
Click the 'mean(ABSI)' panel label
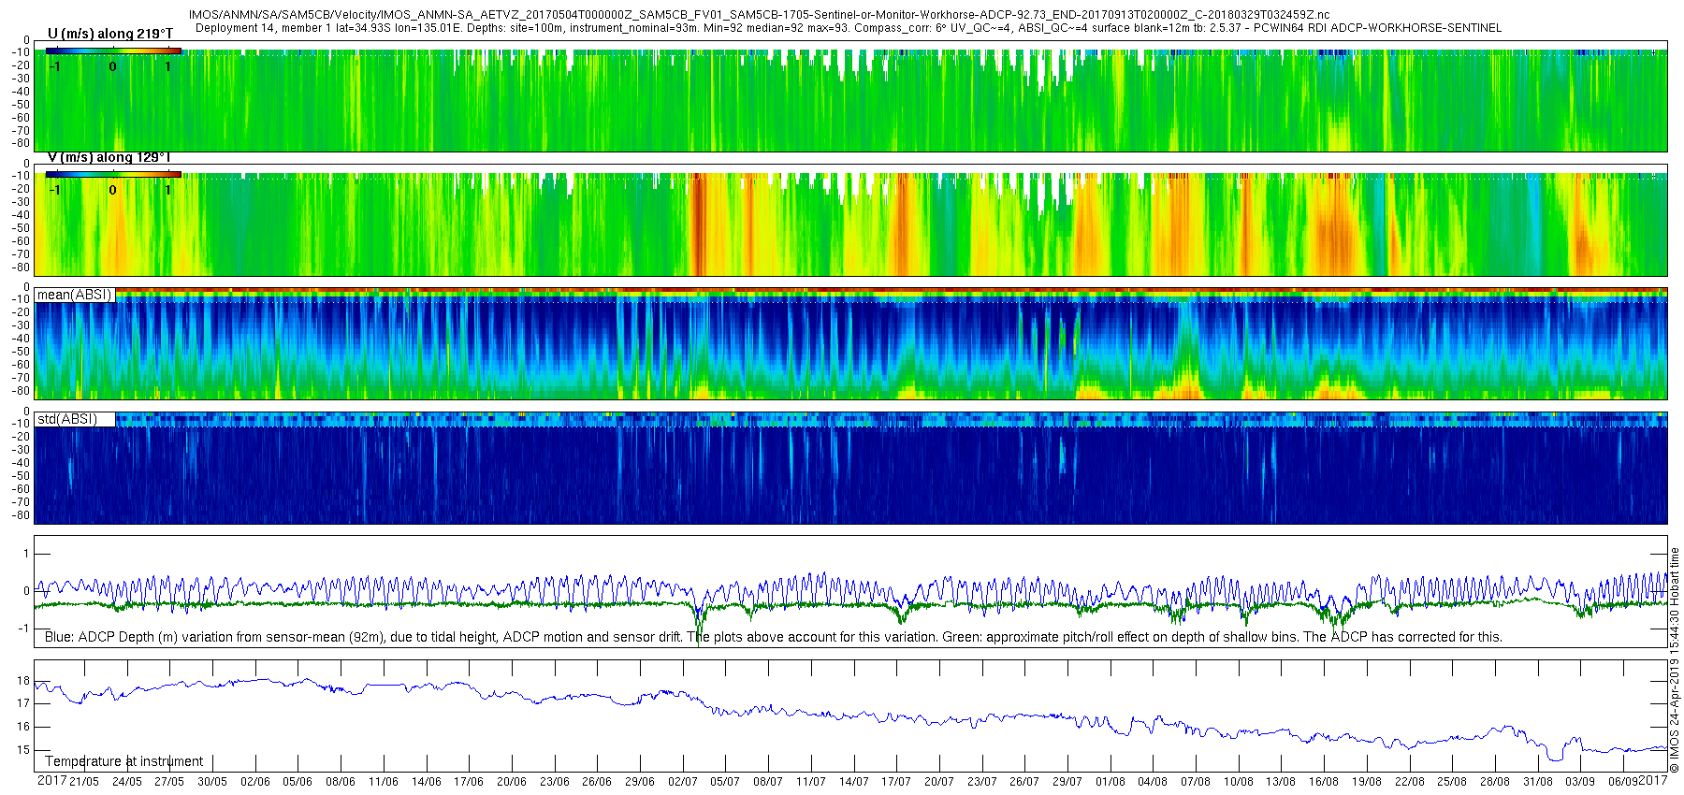pos(74,295)
